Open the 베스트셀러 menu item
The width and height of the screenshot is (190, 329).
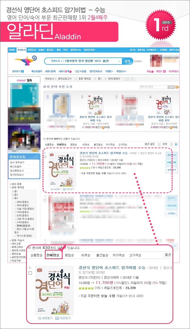[x=36, y=71]
